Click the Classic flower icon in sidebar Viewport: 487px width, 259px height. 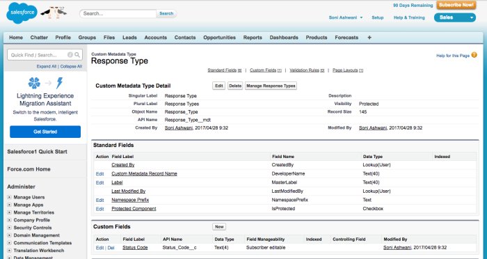point(34,83)
